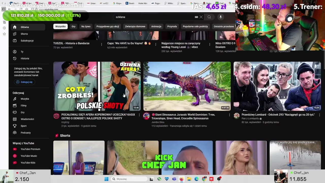Switch to the Unser browser tab
The image size is (325, 183).
click(92, 3)
